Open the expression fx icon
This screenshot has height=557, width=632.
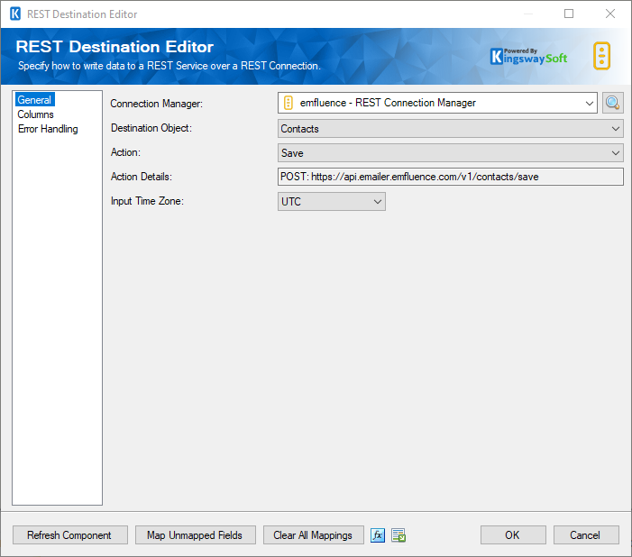pos(377,535)
